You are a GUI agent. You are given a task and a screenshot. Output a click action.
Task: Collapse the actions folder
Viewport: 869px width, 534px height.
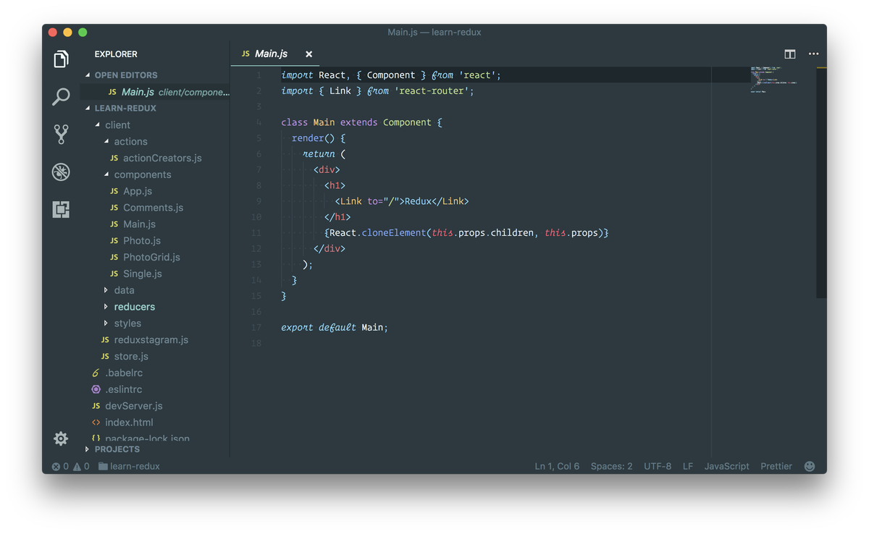tap(106, 141)
